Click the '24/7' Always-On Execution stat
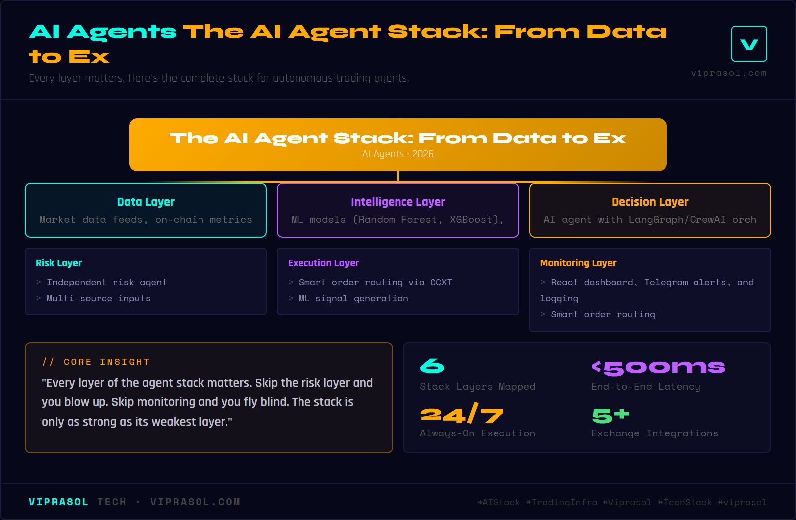Image resolution: width=796 pixels, height=520 pixels. pyautogui.click(x=461, y=415)
